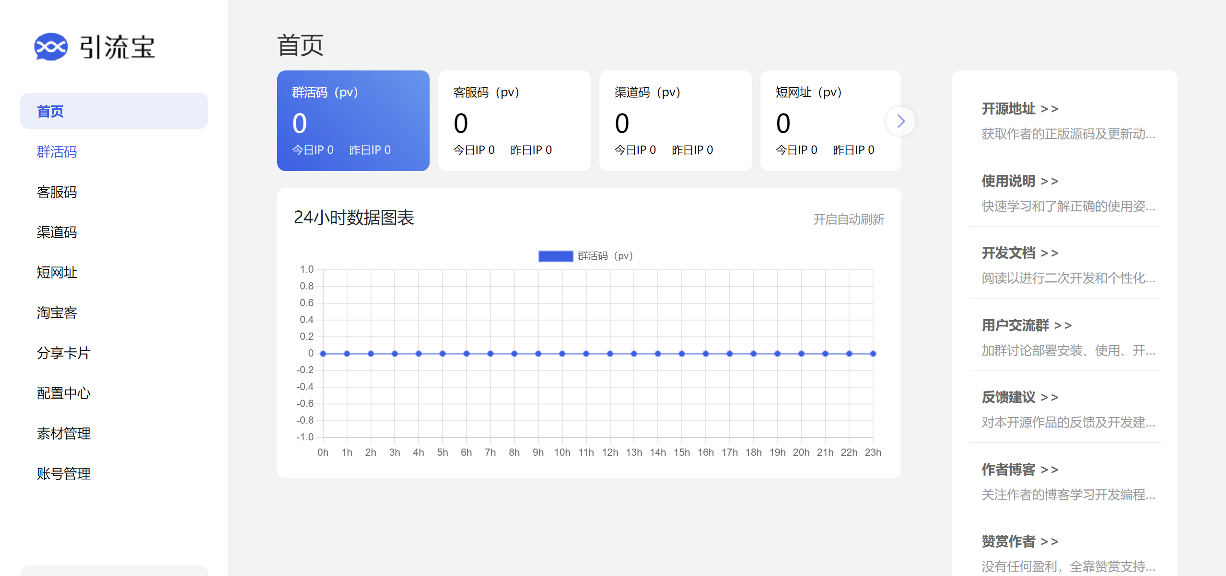The height and width of the screenshot is (576, 1226).
Task: Open the 开源地址 >> link
Action: [1020, 109]
